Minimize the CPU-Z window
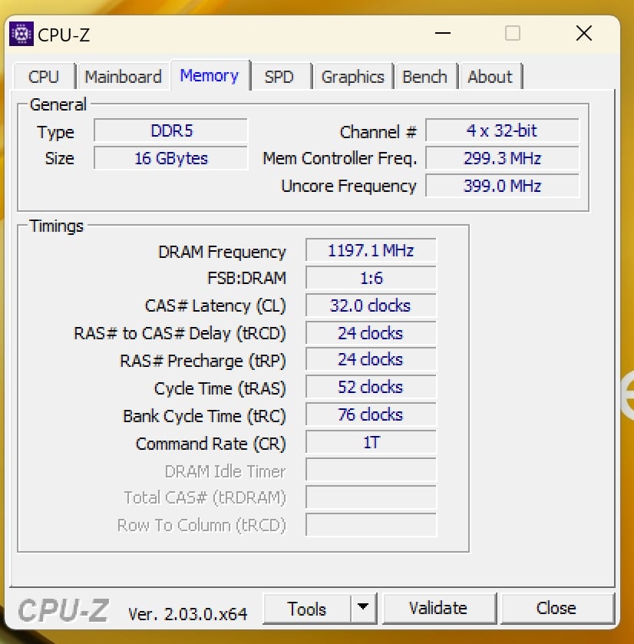The height and width of the screenshot is (644, 634). pyautogui.click(x=442, y=34)
